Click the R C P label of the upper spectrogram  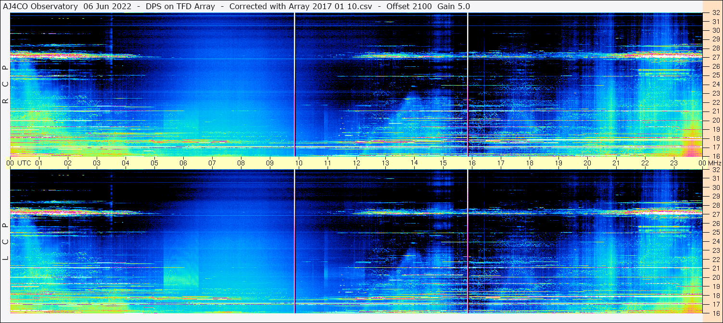(x=5, y=84)
